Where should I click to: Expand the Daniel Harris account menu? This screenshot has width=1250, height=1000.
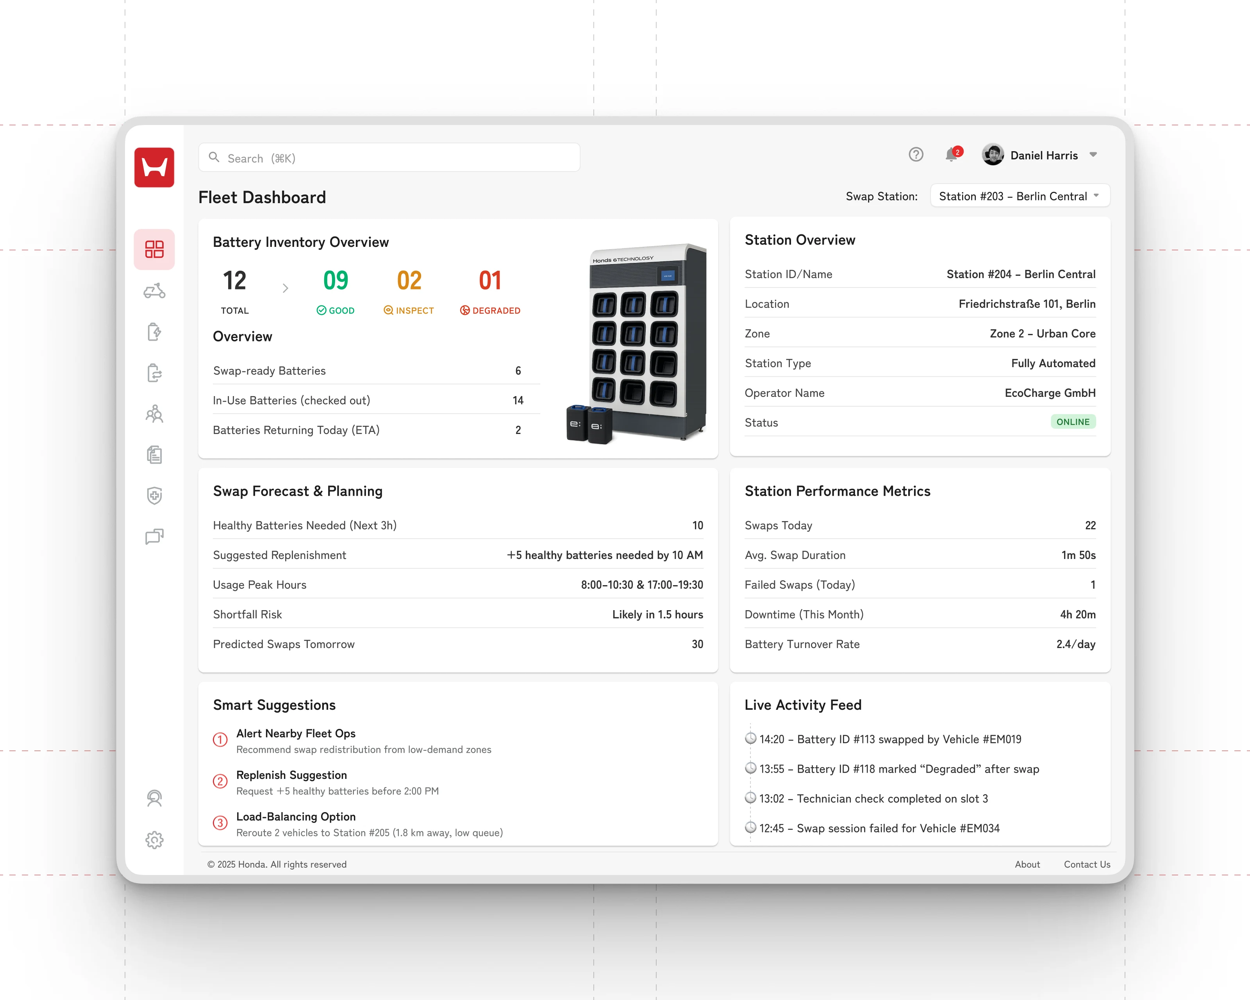point(1093,155)
